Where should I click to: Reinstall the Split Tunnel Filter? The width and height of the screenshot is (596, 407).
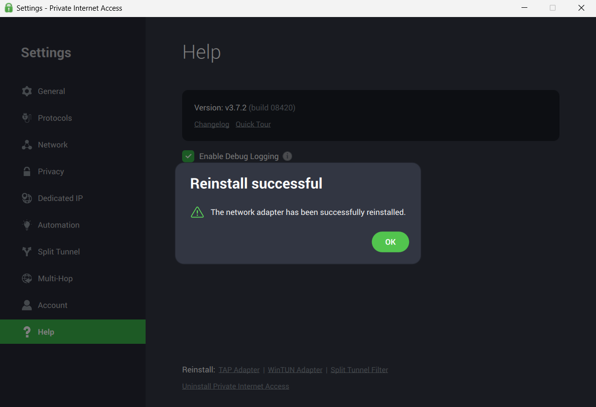point(359,370)
